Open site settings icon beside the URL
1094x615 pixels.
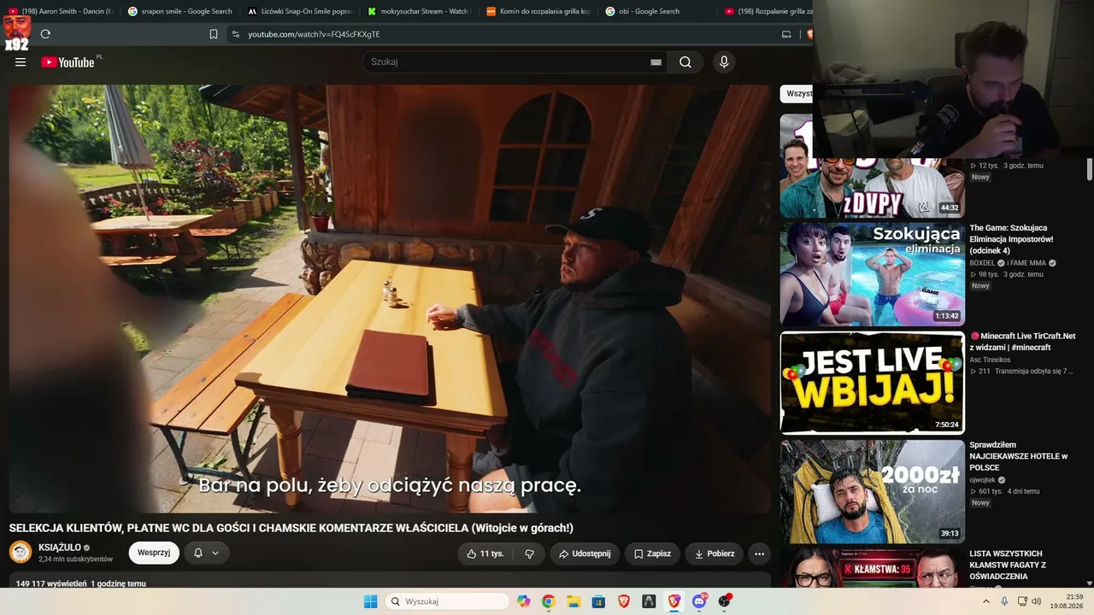[x=235, y=34]
